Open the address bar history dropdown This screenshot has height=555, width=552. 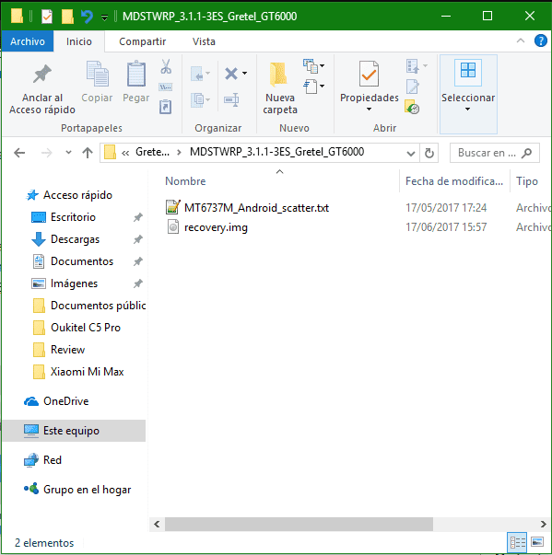[x=411, y=154]
